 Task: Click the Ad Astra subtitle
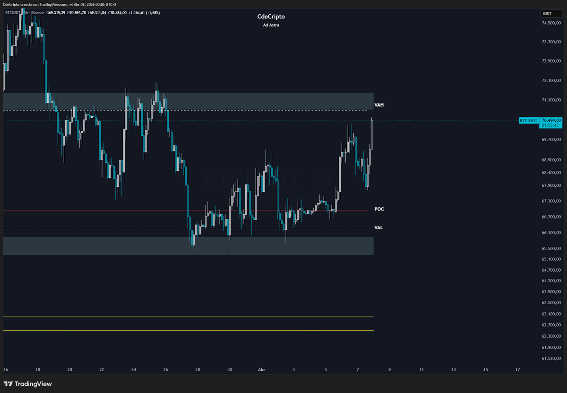click(x=271, y=25)
